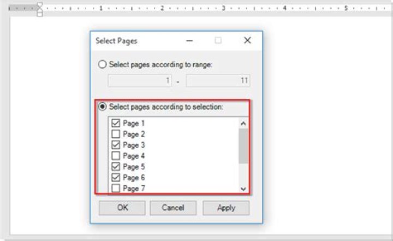
Task: Click the page list scroll up arrow
Action: coord(243,124)
